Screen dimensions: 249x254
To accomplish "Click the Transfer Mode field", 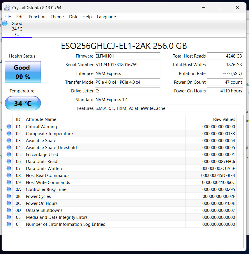I will click(128, 82).
